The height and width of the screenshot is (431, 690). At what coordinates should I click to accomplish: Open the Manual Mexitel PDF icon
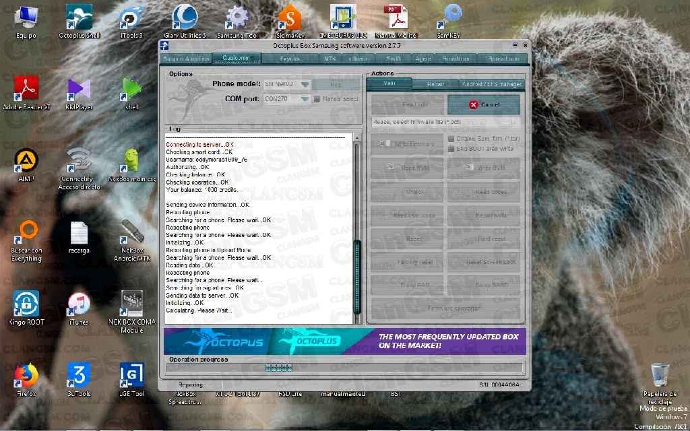(x=396, y=22)
